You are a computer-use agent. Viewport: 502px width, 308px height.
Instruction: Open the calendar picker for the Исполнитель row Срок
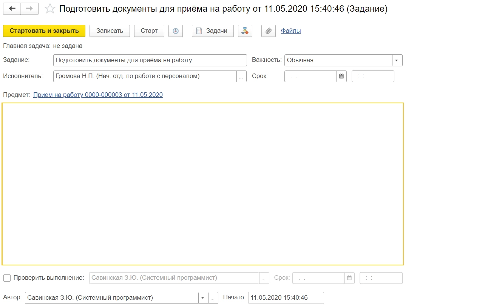341,76
